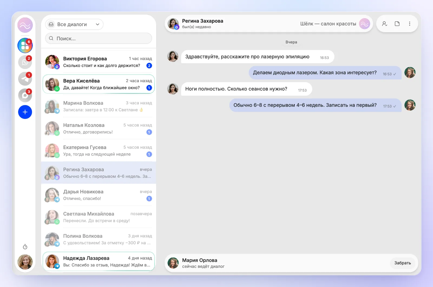
Task: Assign the dialog via the person icon
Action: 384,24
